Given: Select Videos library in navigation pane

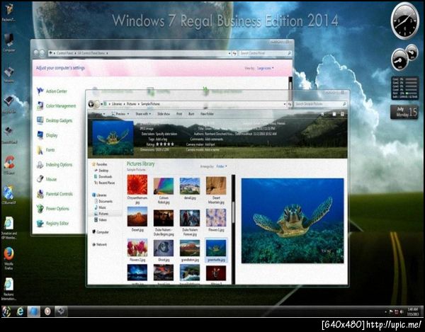Looking at the screenshot, I should (x=101, y=220).
